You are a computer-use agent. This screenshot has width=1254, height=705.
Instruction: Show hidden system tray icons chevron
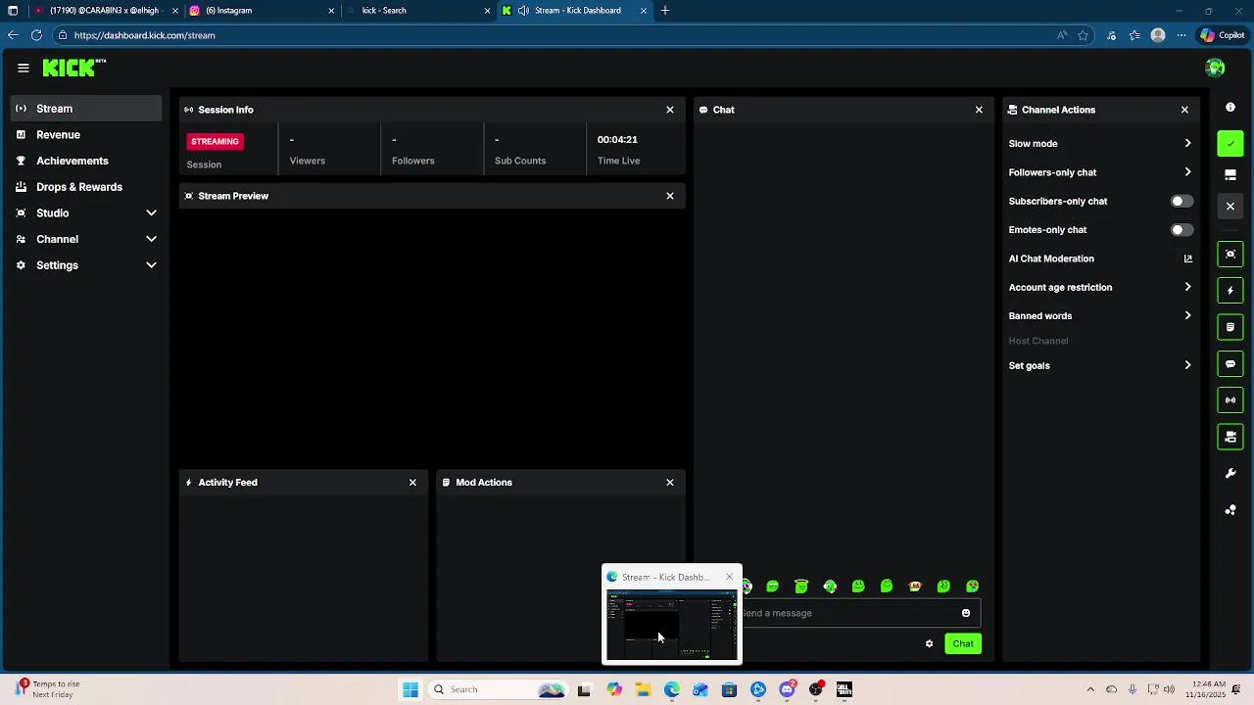[x=1090, y=689]
